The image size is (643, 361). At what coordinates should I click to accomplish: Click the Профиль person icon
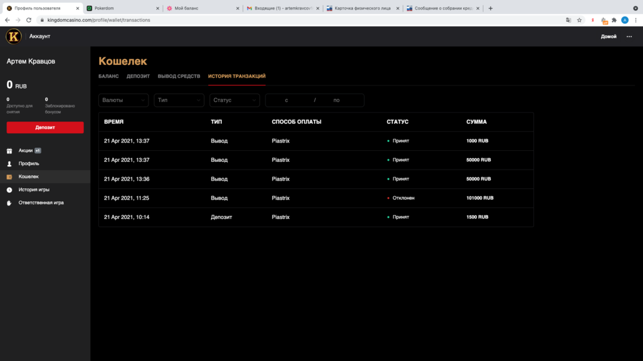pyautogui.click(x=10, y=164)
